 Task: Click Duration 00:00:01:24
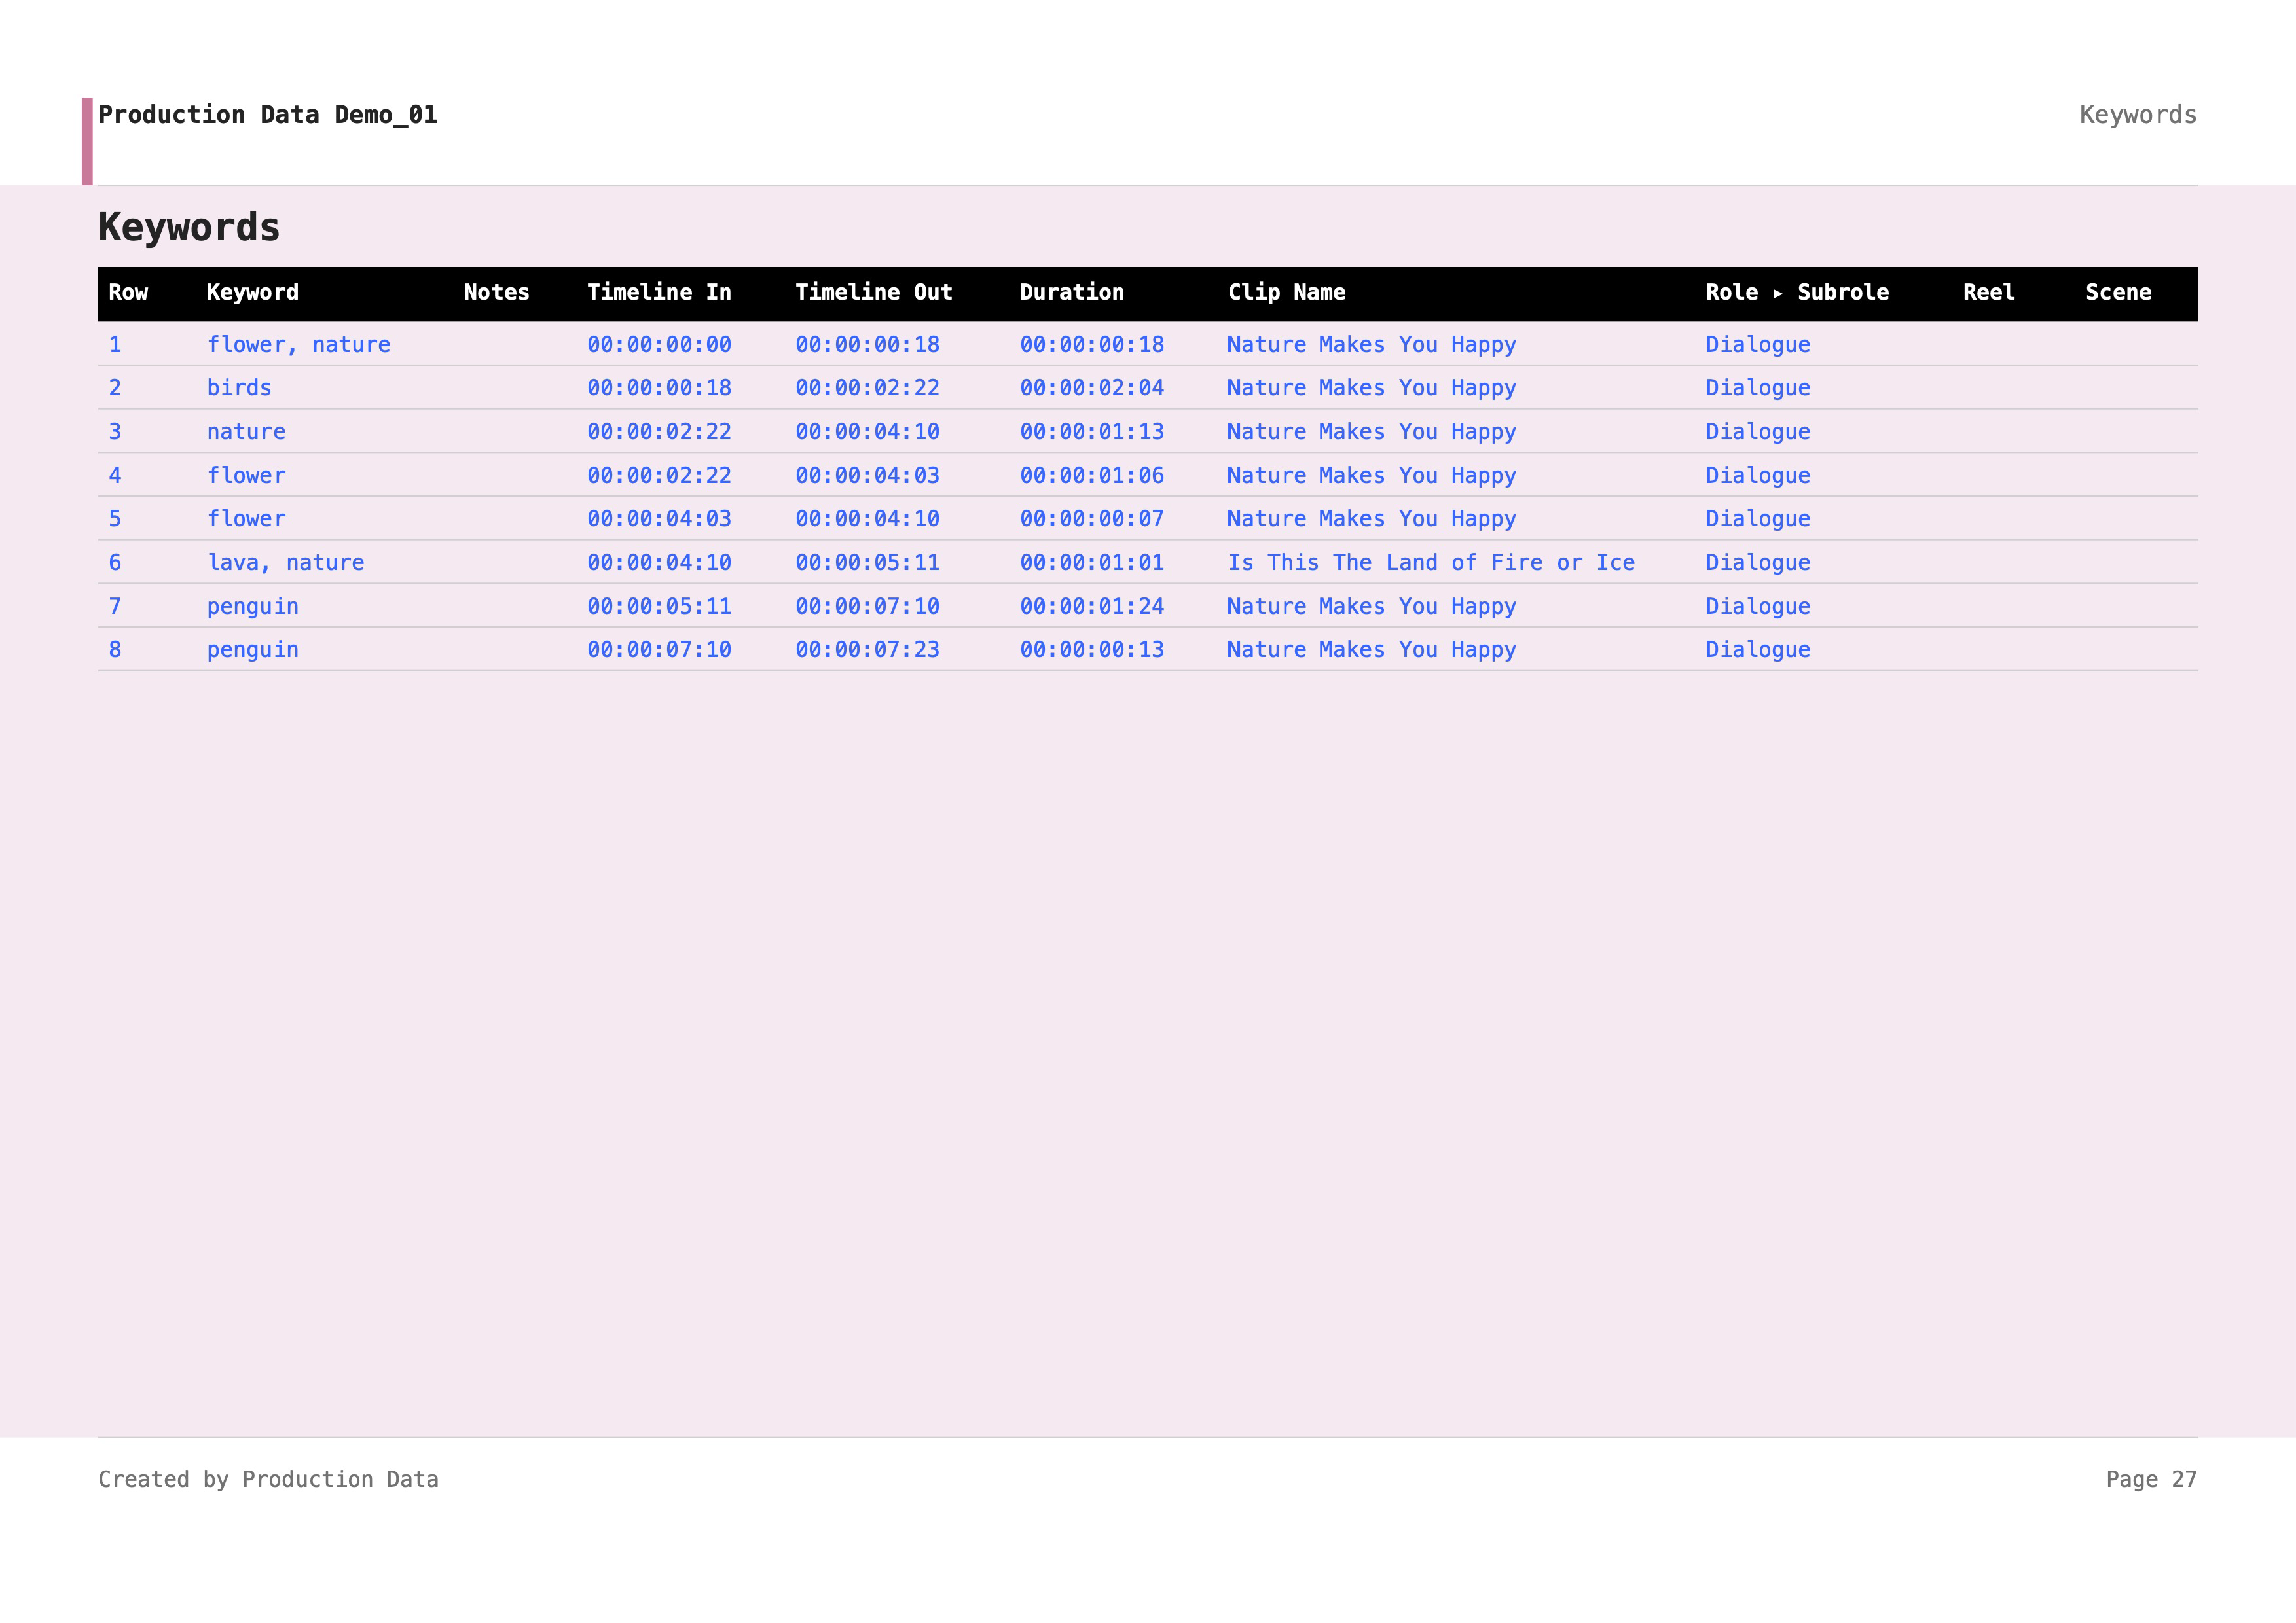[x=1092, y=607]
